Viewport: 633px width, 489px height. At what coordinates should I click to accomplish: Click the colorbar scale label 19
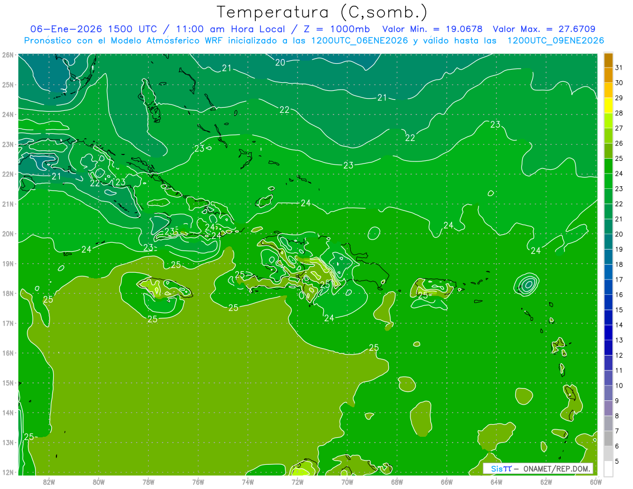619,249
